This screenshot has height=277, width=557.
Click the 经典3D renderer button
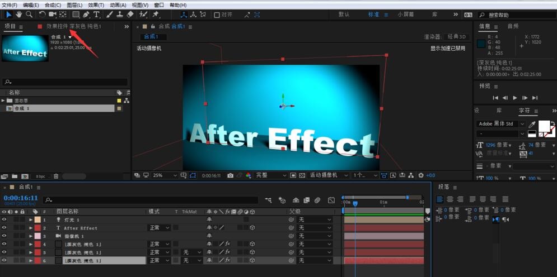(456, 37)
